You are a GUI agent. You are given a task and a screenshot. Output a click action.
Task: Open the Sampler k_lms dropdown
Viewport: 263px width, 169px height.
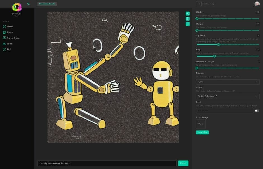227,82
